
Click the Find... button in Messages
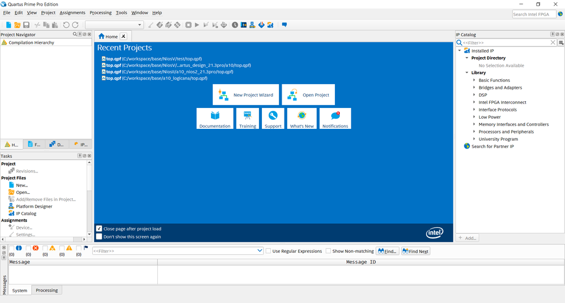pyautogui.click(x=387, y=251)
